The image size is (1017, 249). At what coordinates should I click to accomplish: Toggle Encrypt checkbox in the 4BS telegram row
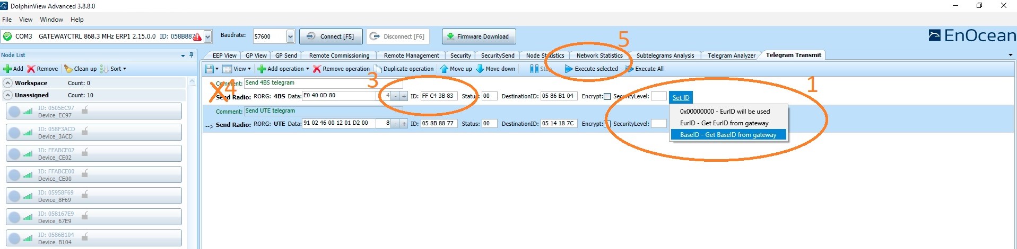[x=607, y=96]
